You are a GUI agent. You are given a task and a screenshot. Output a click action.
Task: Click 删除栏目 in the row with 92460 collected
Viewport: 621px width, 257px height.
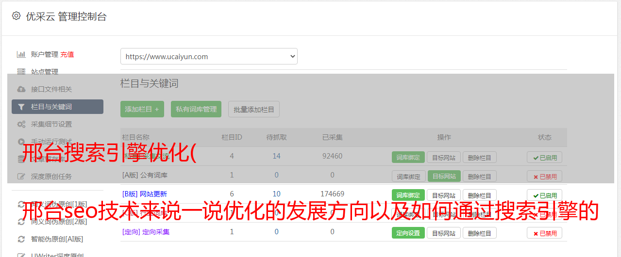[x=479, y=157]
